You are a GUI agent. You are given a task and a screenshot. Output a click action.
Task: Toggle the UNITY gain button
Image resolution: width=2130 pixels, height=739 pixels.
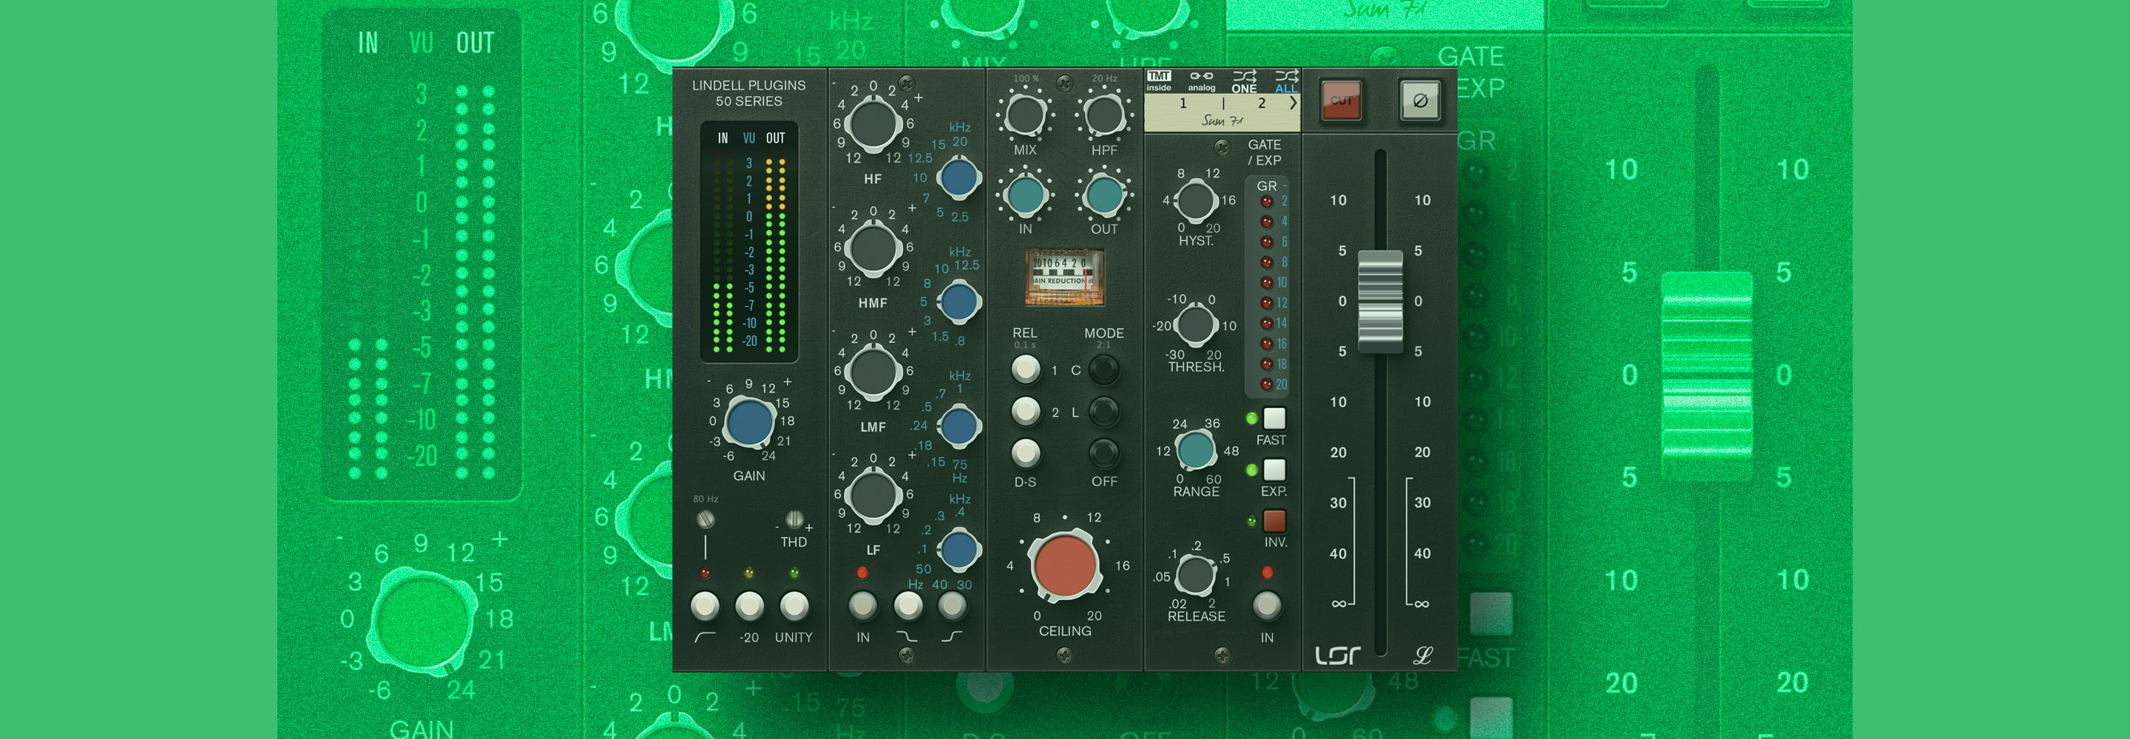[x=794, y=606]
